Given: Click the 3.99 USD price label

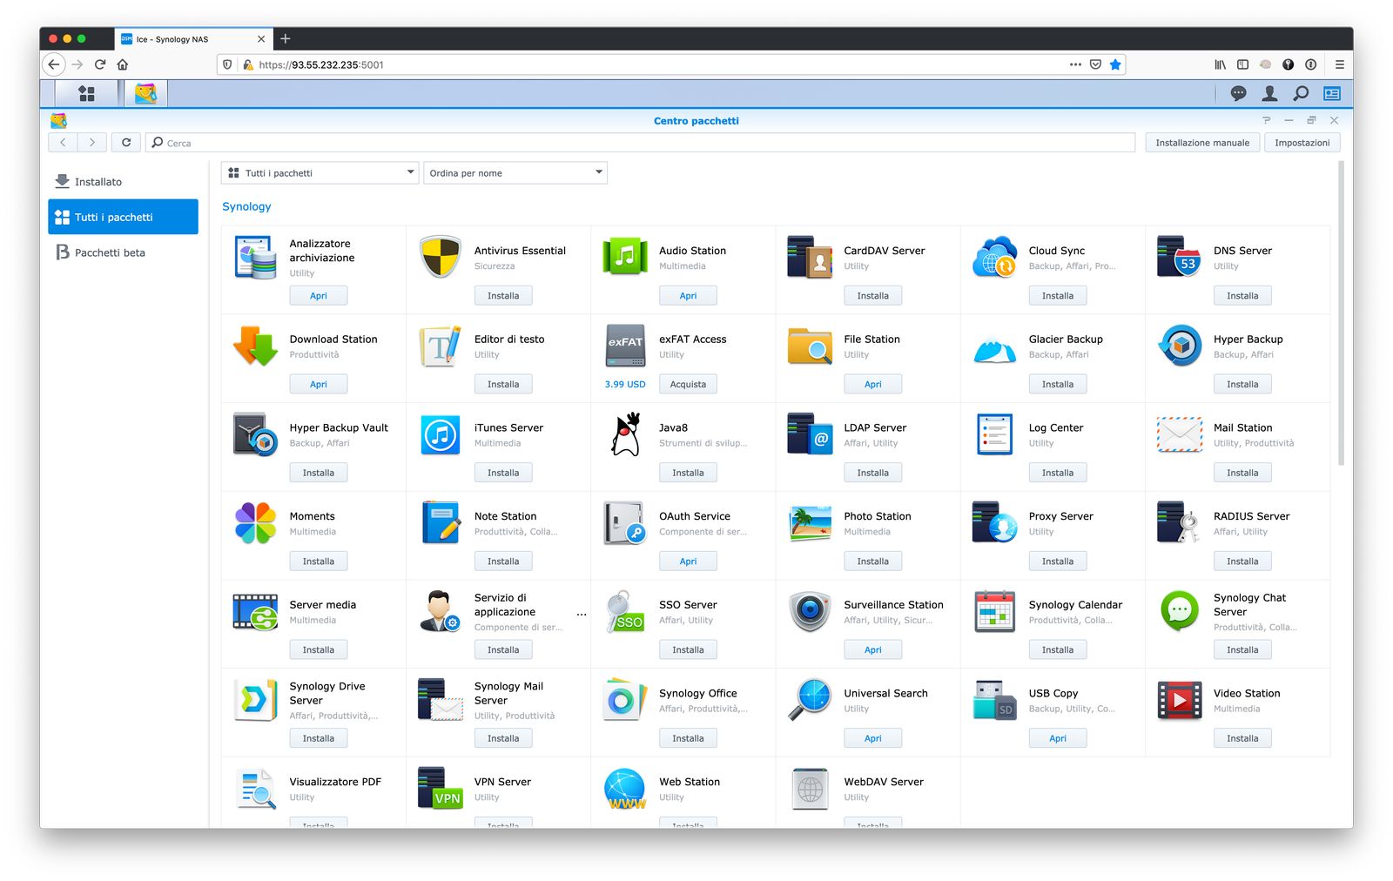Looking at the screenshot, I should click(x=625, y=384).
